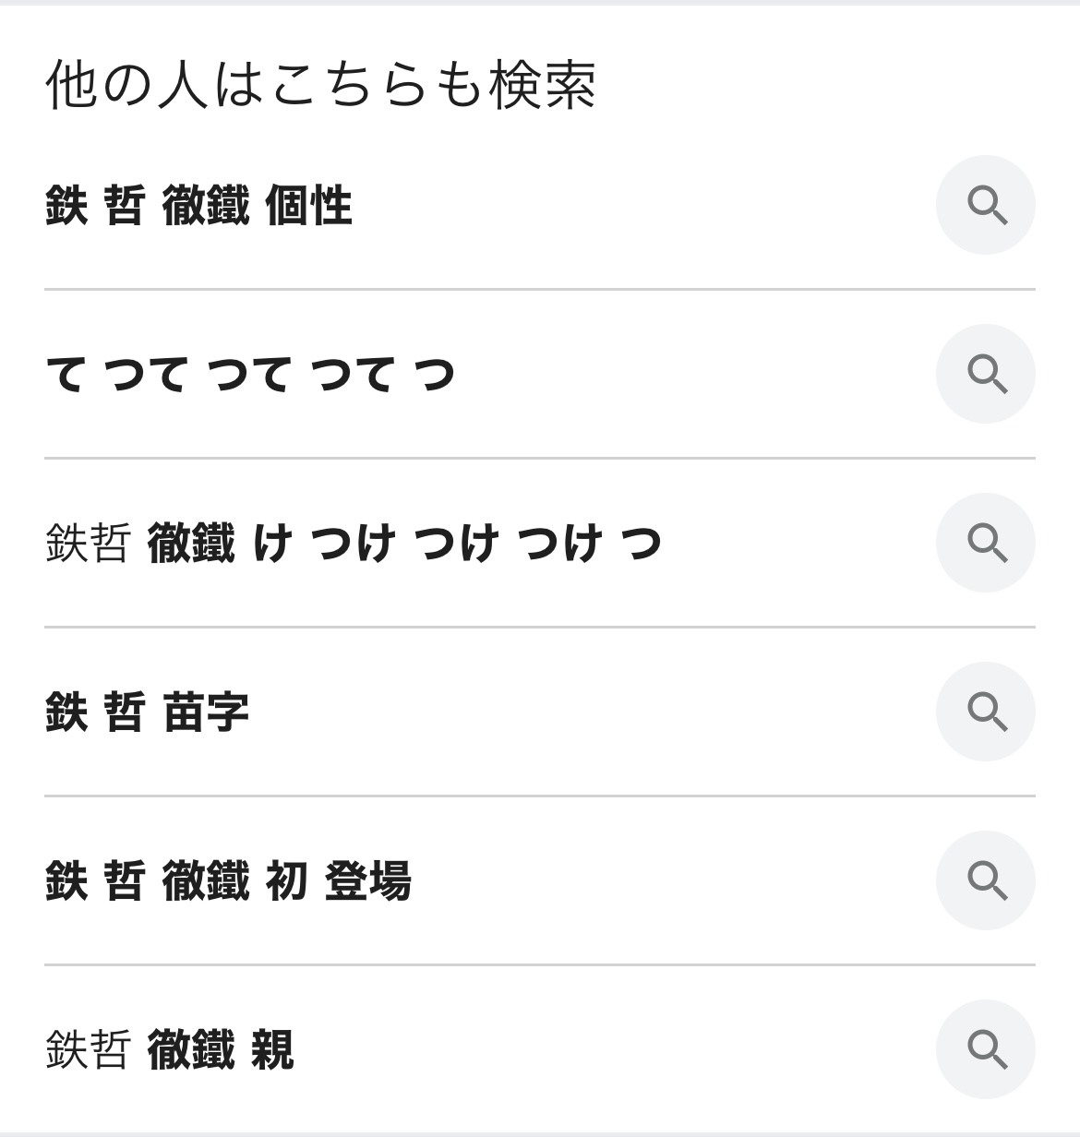The image size is (1080, 1137).
Task: Open the 鉄 哲 徹鐵 初 登場 suggestion
Action: [x=228, y=880]
